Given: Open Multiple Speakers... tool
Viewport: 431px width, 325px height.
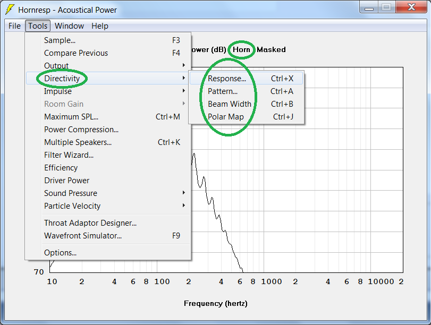Looking at the screenshot, I should tap(108, 142).
